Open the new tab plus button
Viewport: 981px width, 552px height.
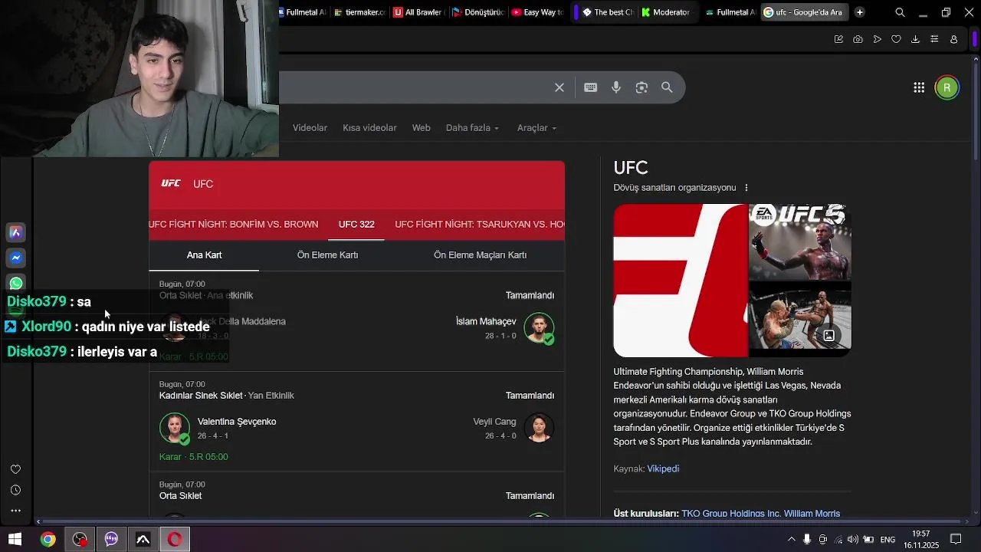point(860,12)
